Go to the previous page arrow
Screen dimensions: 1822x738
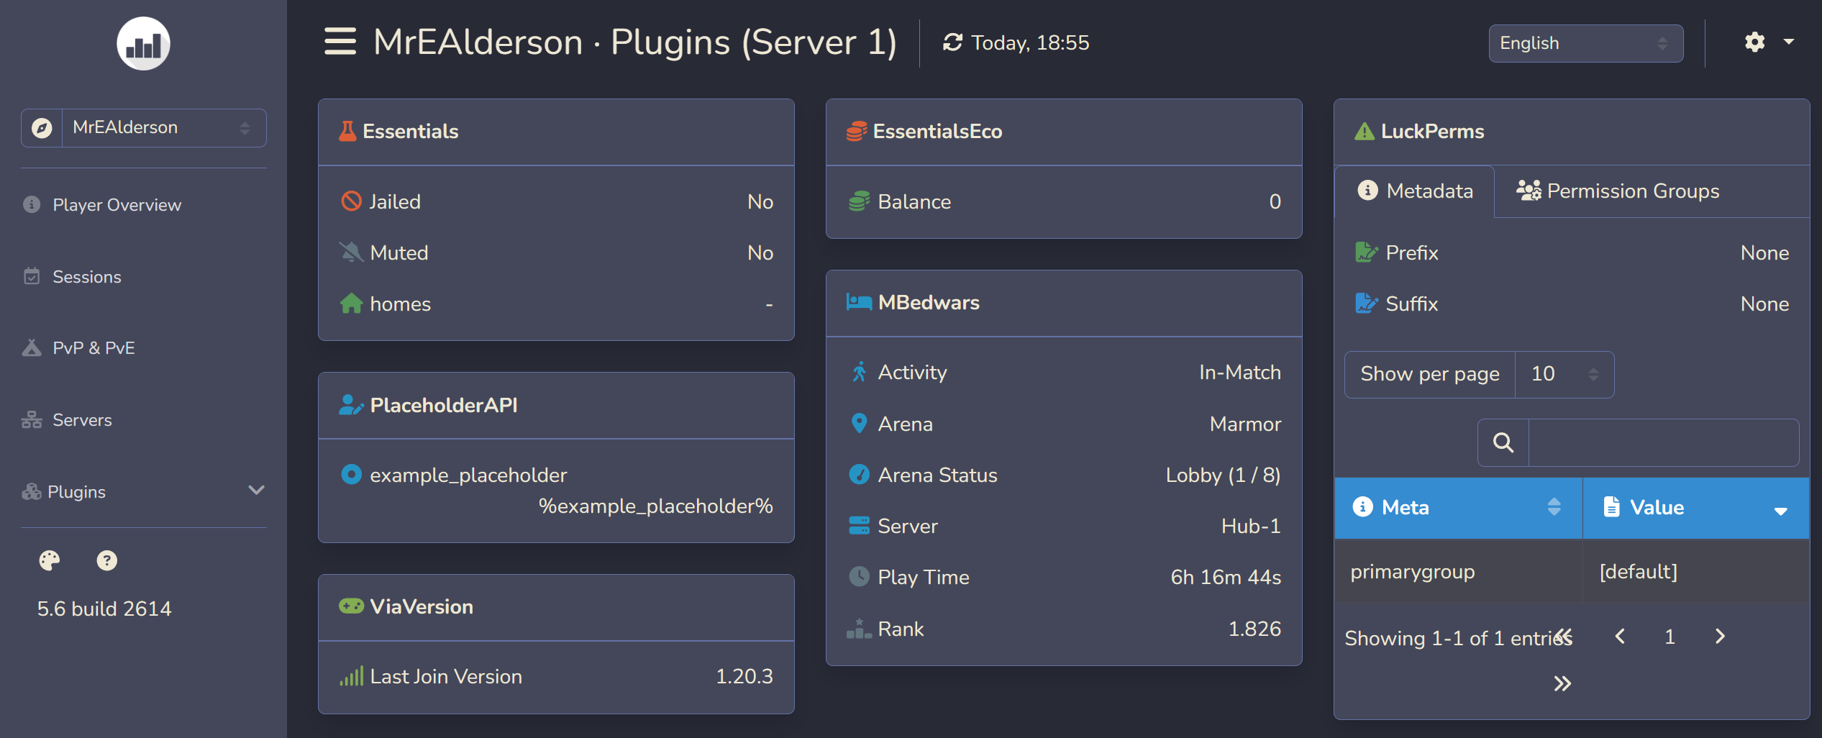1620,637
